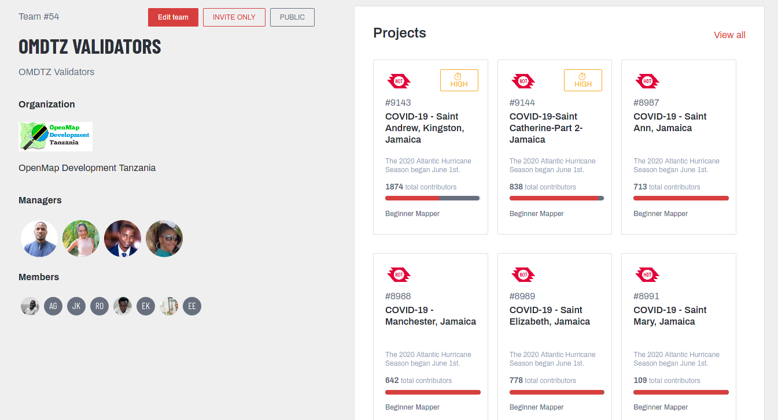
Task: Click progress bar of project #8987
Action: click(x=681, y=198)
